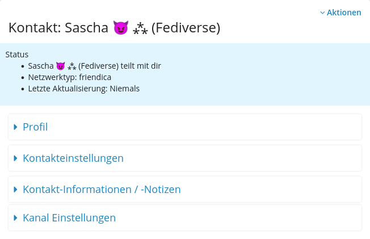
Task: Click the triangle arrow next to Profil
Action: click(15, 127)
